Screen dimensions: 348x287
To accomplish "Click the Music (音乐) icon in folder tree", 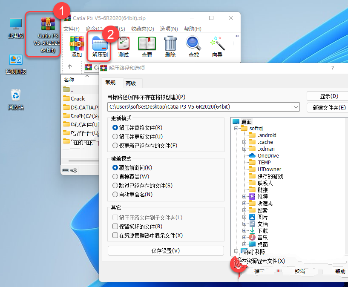I will 252,238.
